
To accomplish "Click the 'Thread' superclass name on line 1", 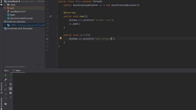I will coord(97,2).
